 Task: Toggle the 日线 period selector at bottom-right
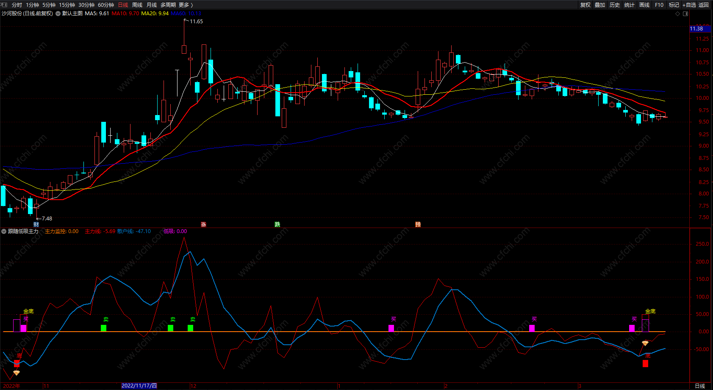700,386
